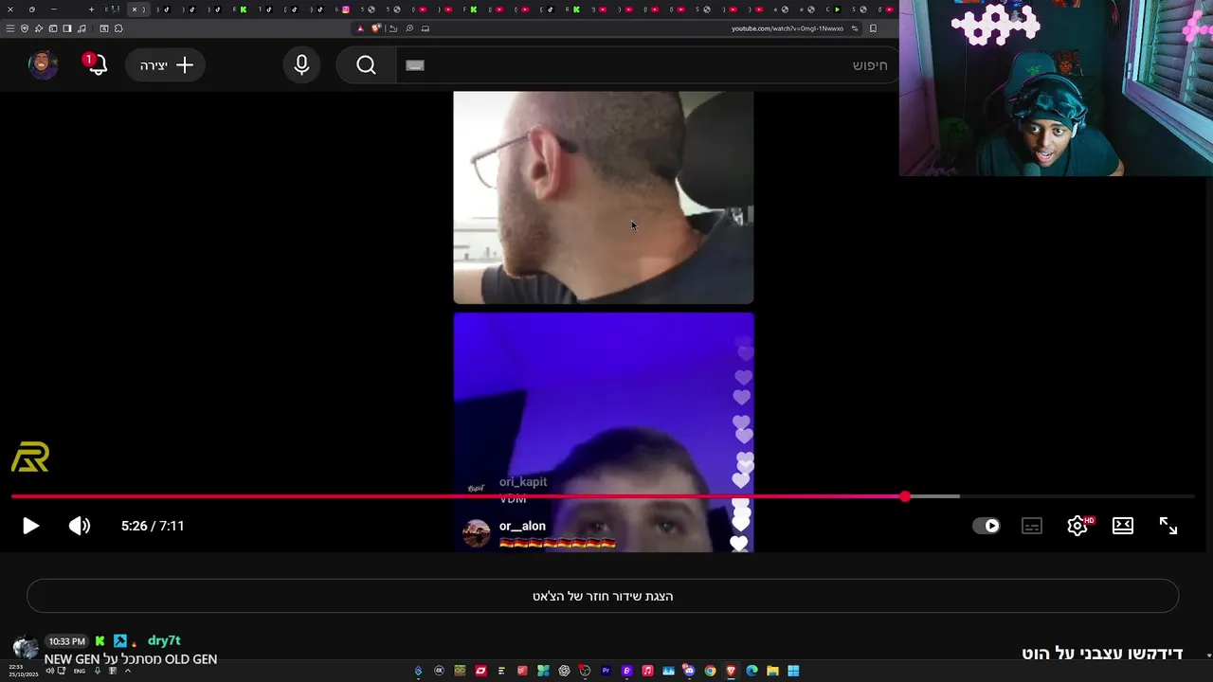Switch to theater mode view
Viewport: 1213px width, 682px height.
point(1123,526)
